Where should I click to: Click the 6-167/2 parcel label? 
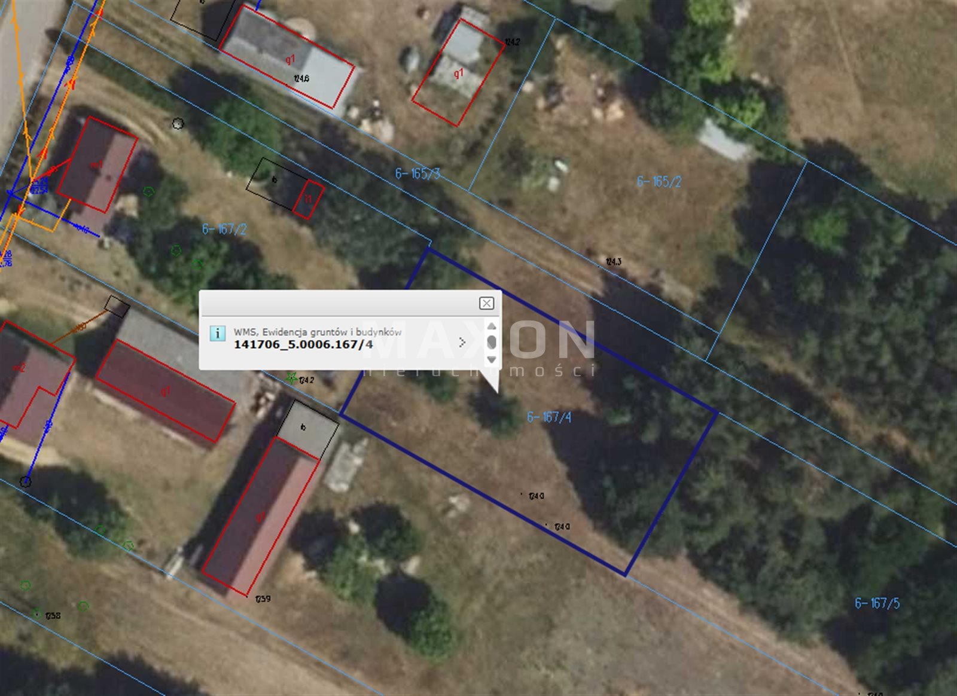point(224,229)
